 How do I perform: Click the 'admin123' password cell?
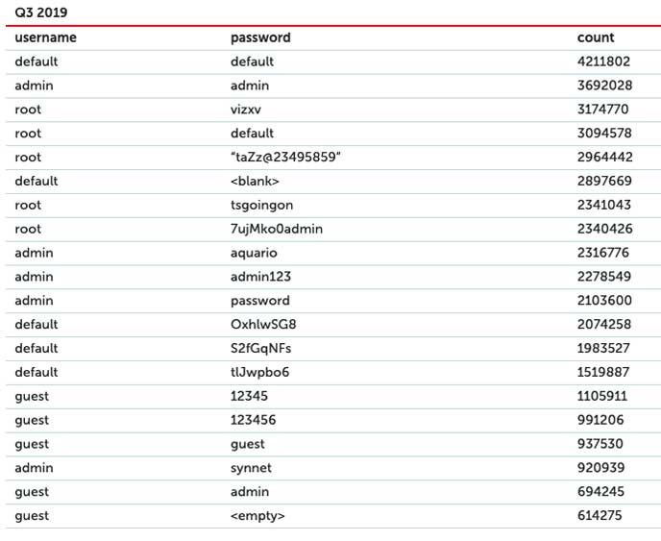(x=260, y=277)
